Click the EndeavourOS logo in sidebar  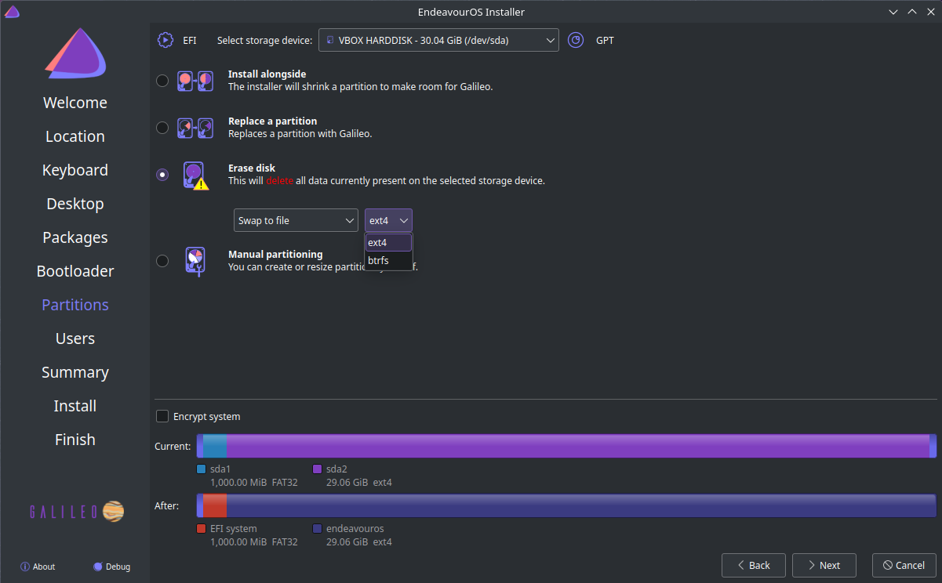point(75,55)
